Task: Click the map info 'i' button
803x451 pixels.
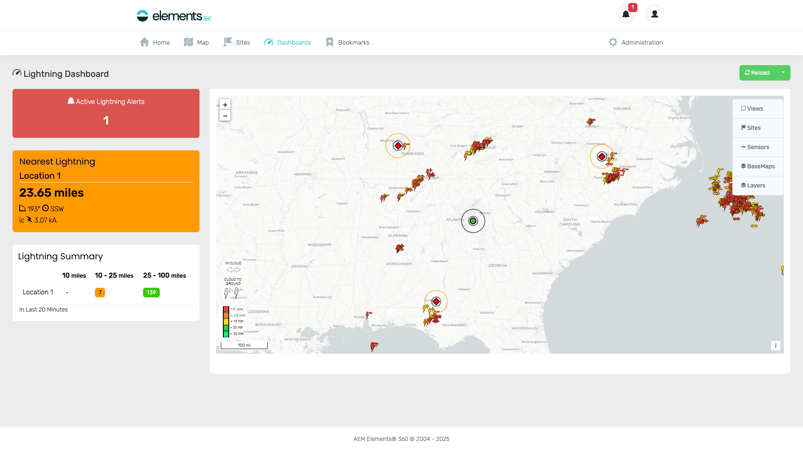Action: point(775,345)
